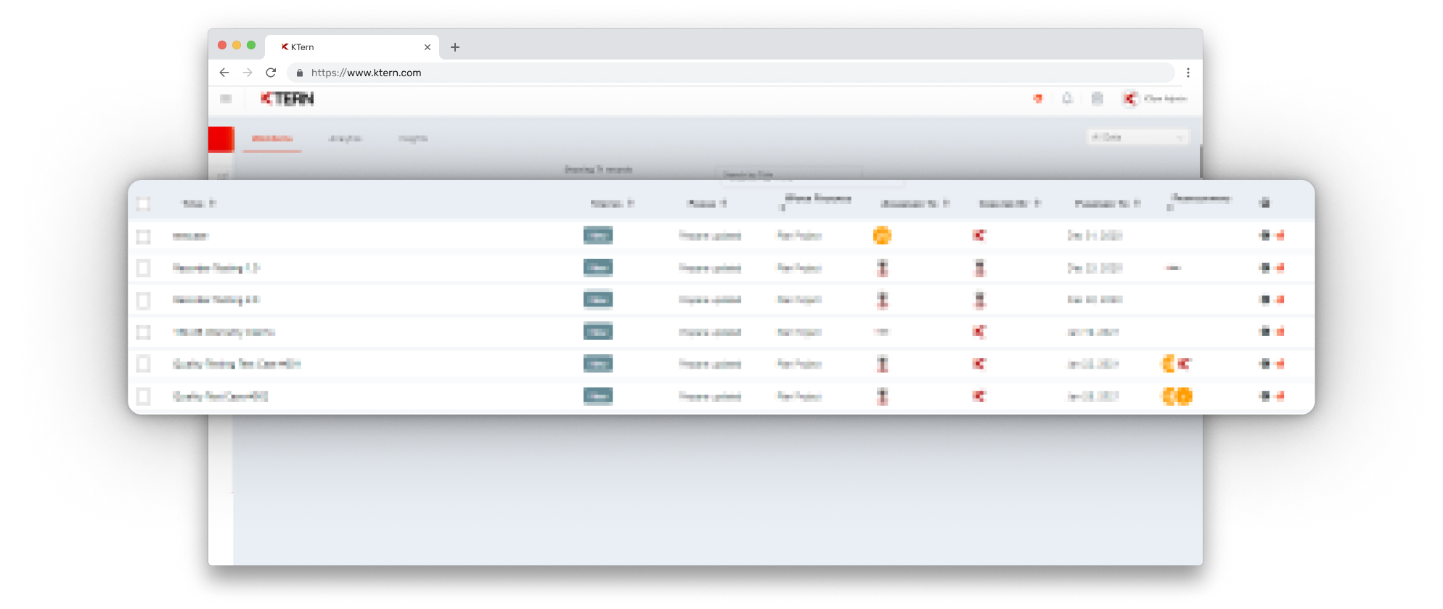Click the dark action icon in second row
The width and height of the screenshot is (1443, 609).
[1265, 268]
